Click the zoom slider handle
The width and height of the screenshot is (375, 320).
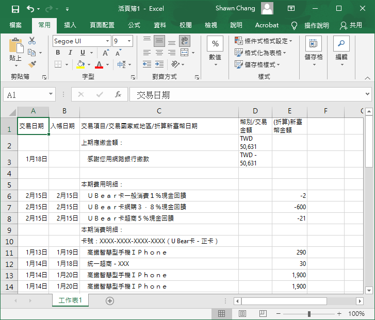(309, 314)
